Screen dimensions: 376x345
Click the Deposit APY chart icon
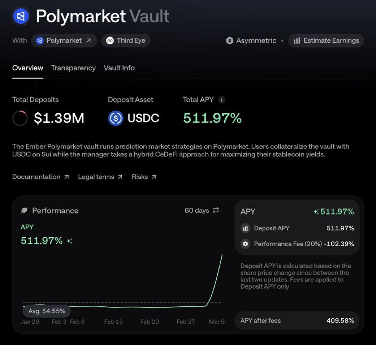coord(245,228)
